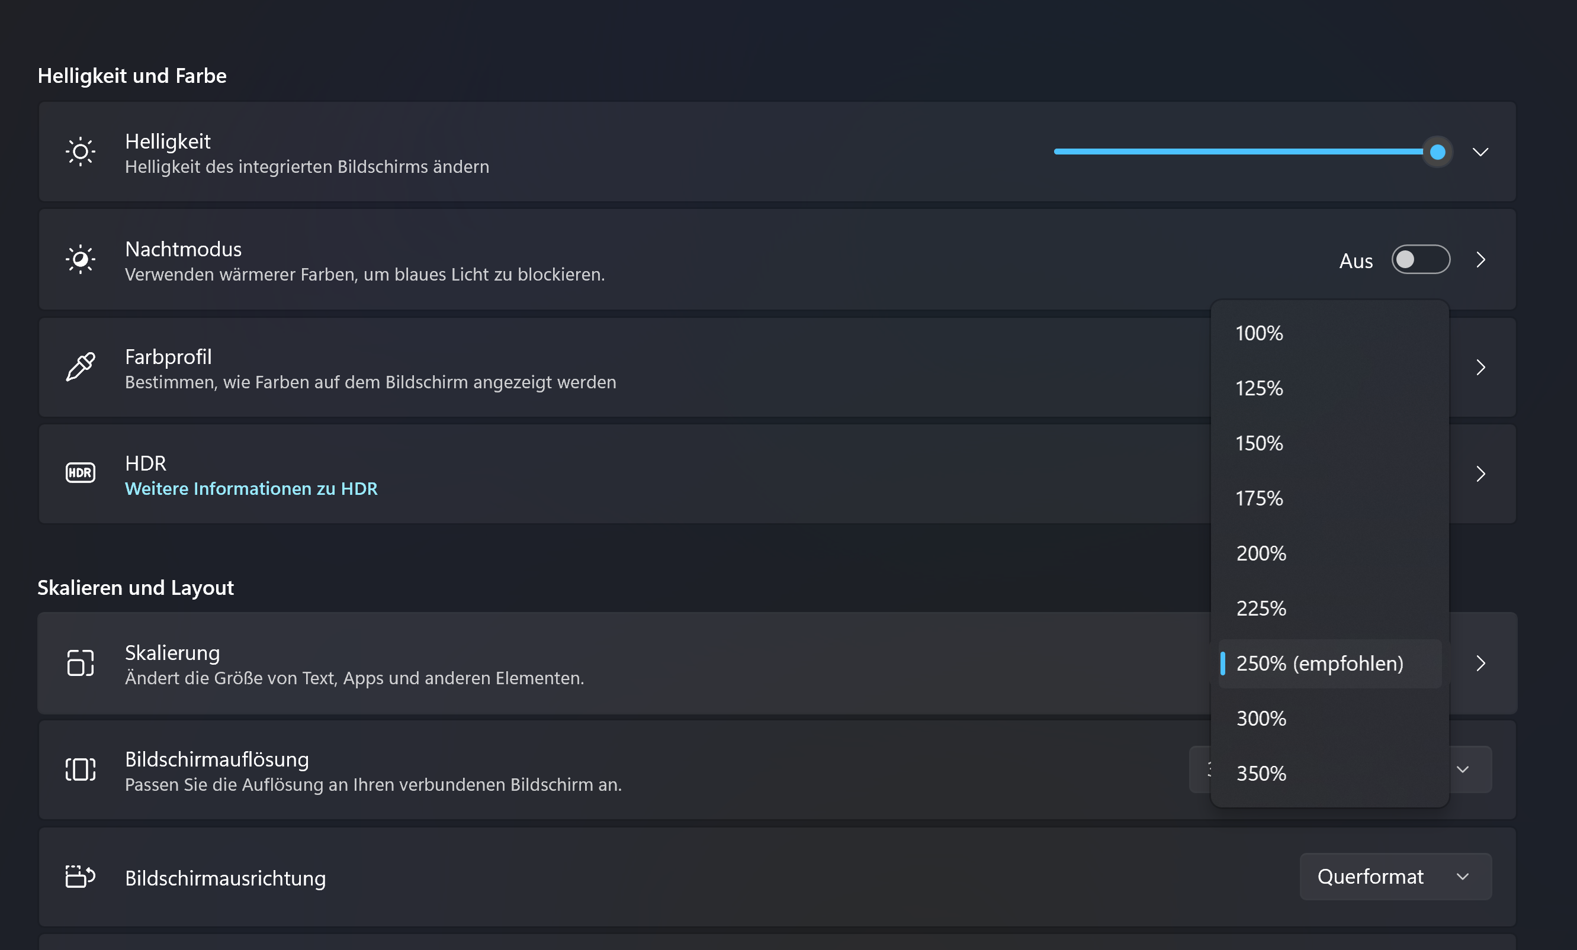This screenshot has width=1577, height=950.
Task: Click the Bildschirmausrichtung rotate icon
Action: tap(80, 877)
